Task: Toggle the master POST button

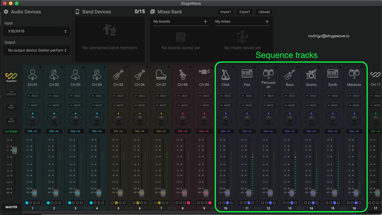Action: 11,106
